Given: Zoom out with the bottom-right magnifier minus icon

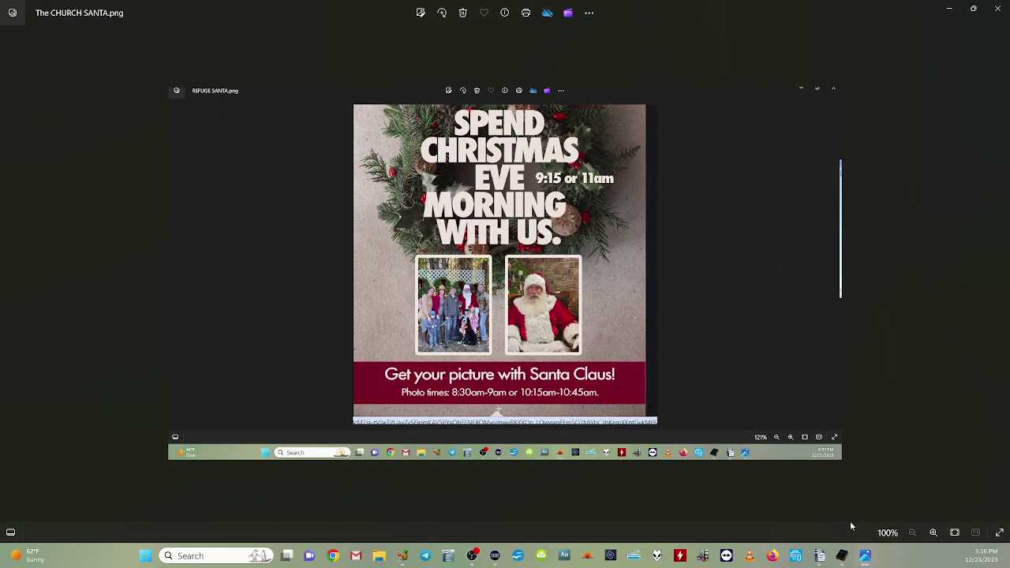Looking at the screenshot, I should [x=912, y=532].
